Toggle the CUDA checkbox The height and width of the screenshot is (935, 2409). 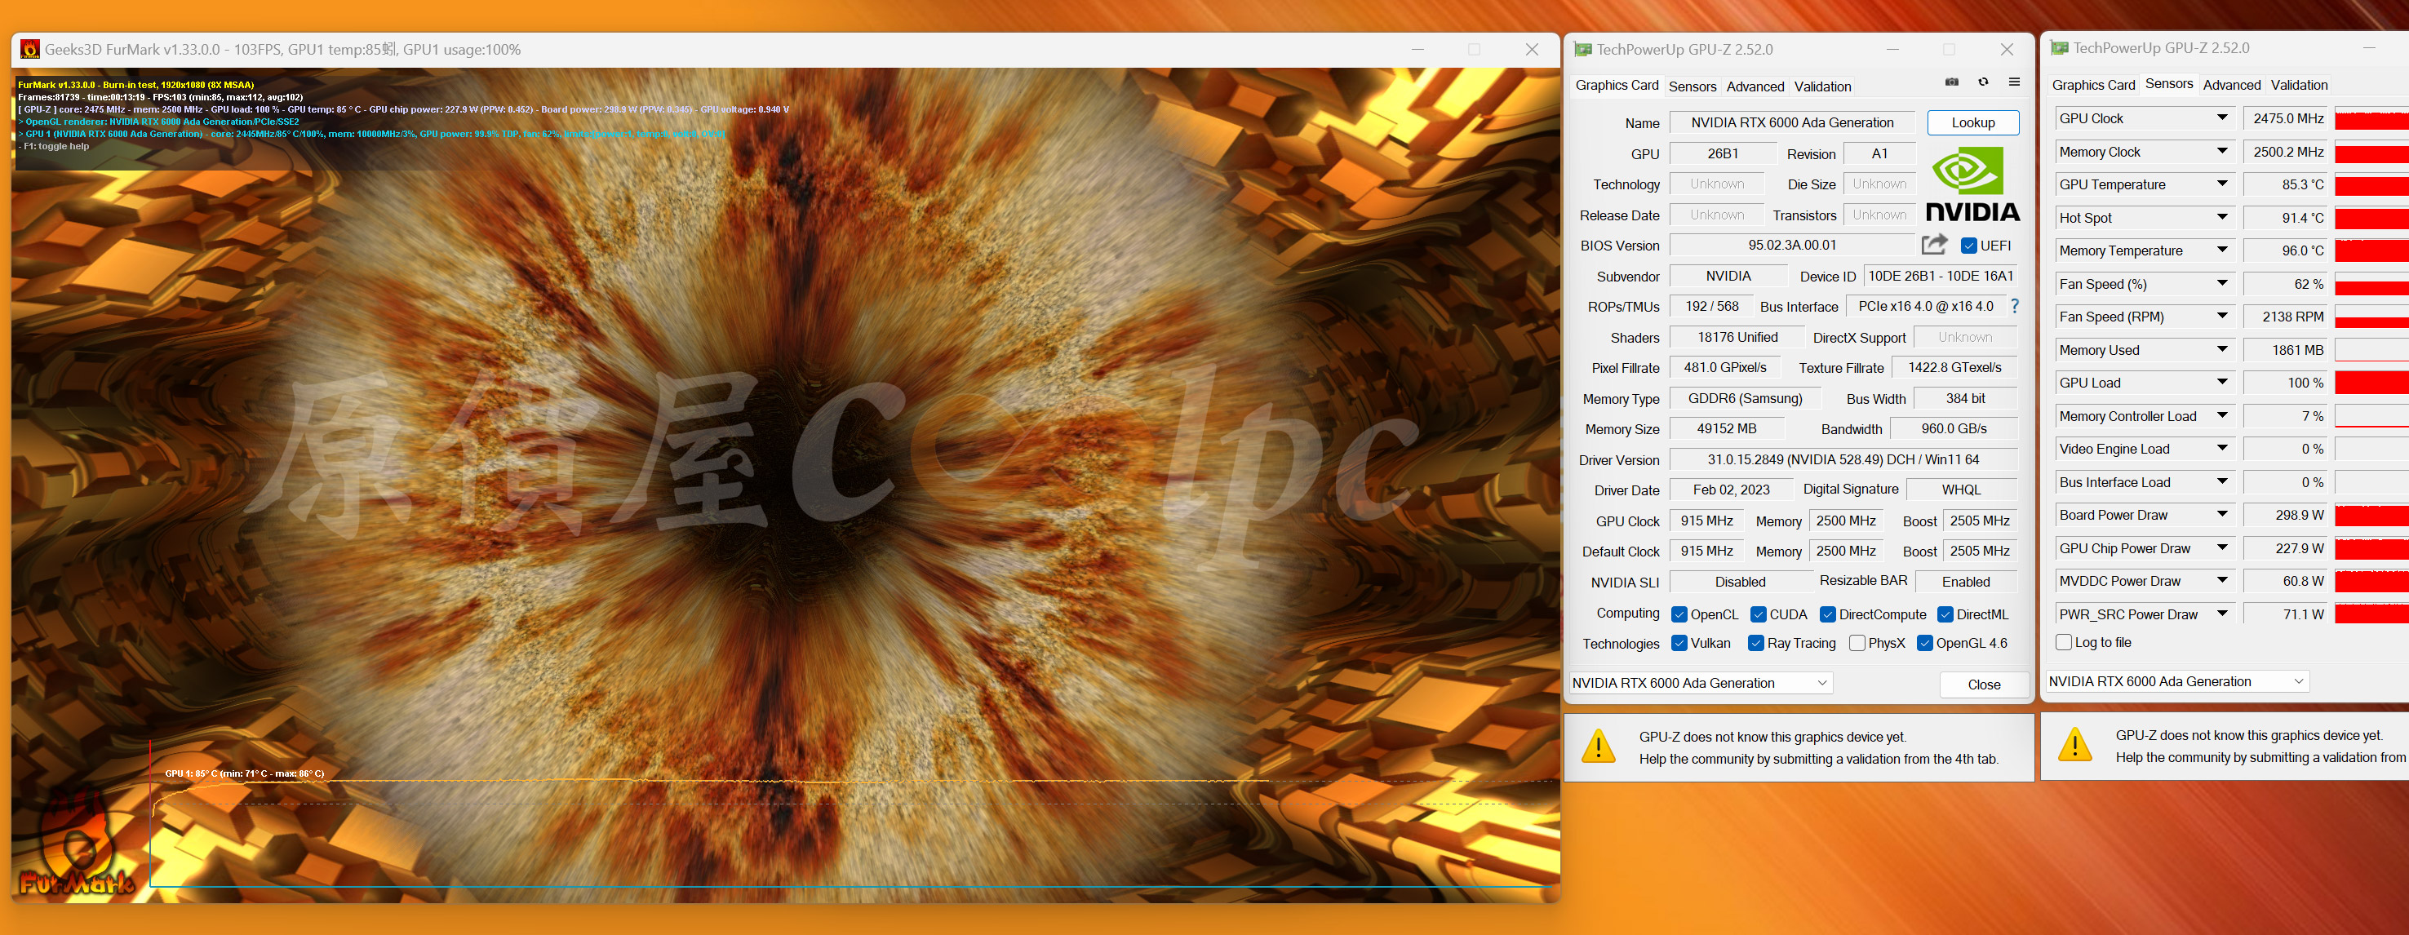[1758, 614]
